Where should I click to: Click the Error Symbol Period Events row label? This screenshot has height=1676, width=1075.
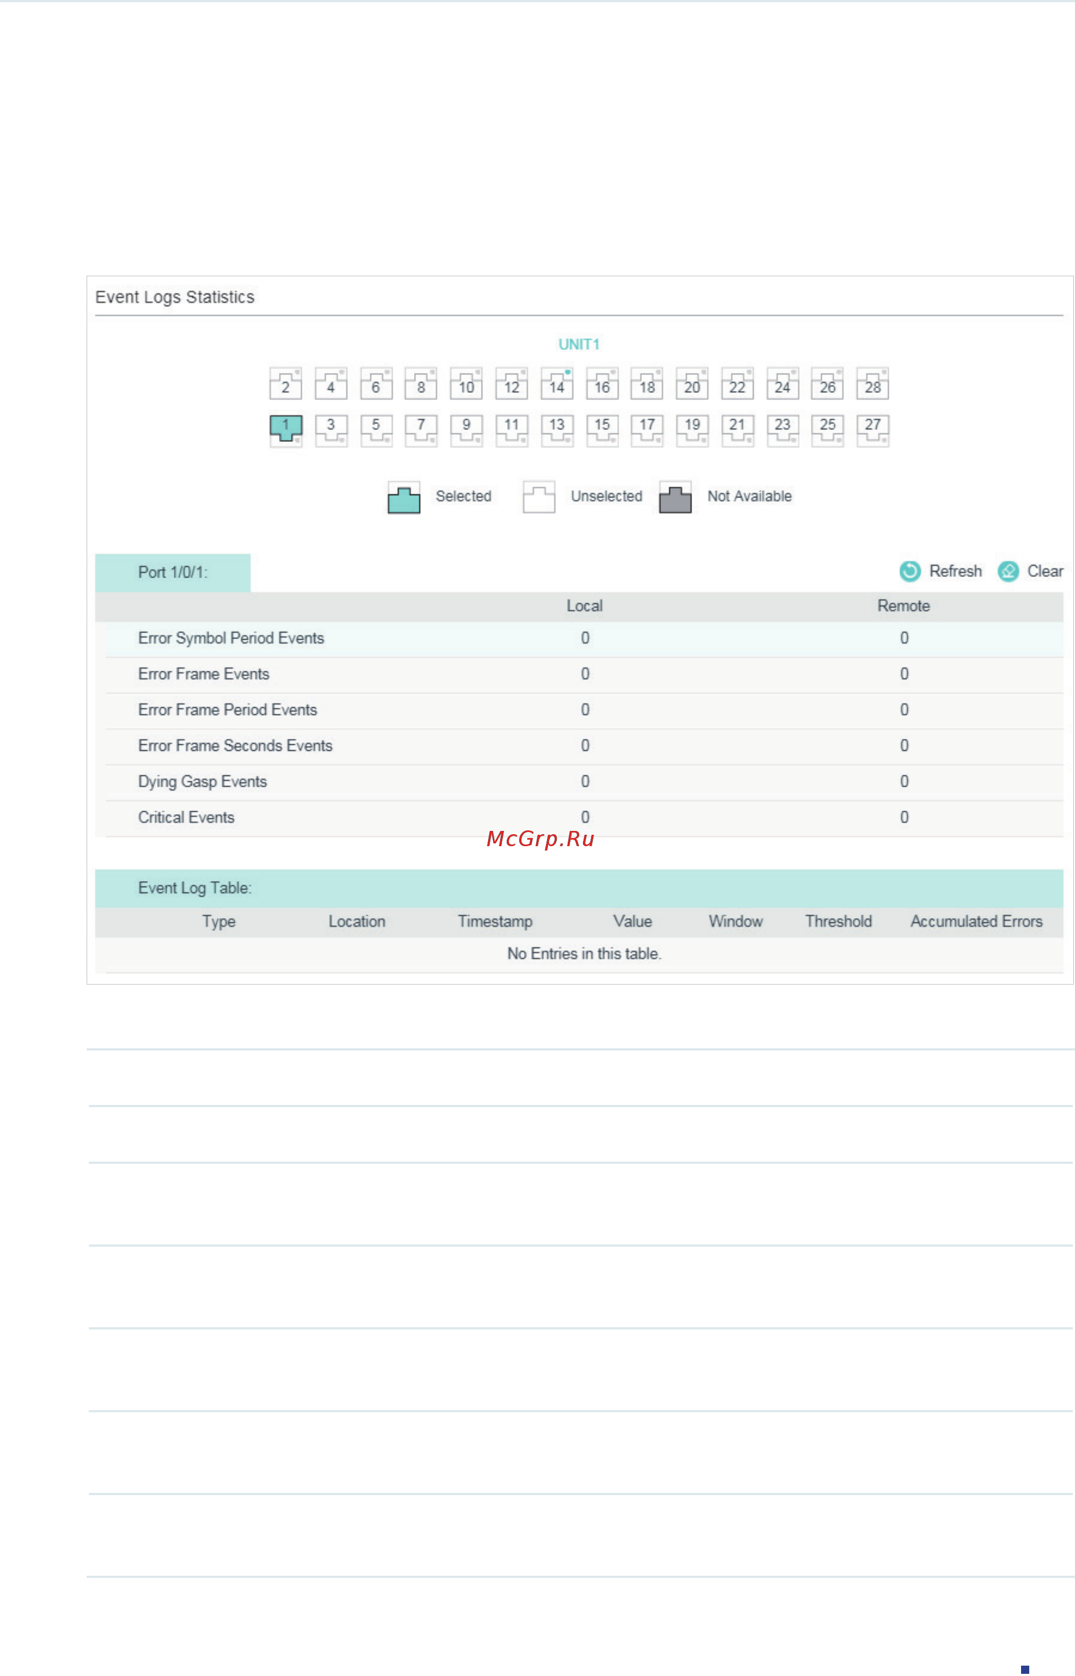(x=231, y=638)
